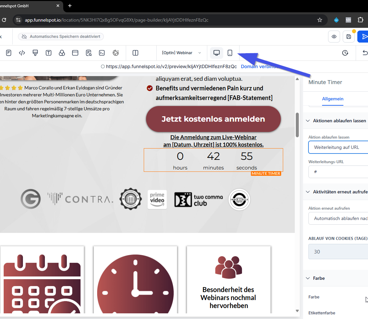Click the orange MINUTE TIMER label tag

click(266, 174)
